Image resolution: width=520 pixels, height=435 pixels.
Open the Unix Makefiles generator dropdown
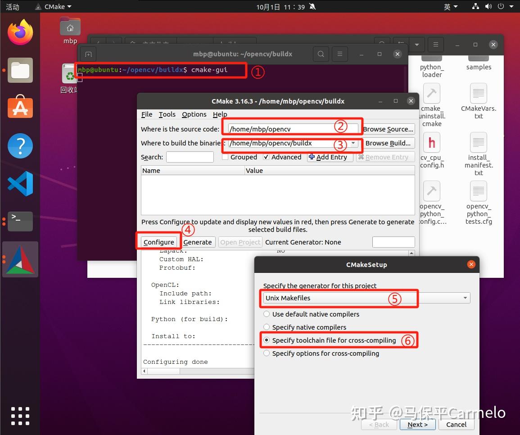pos(465,298)
